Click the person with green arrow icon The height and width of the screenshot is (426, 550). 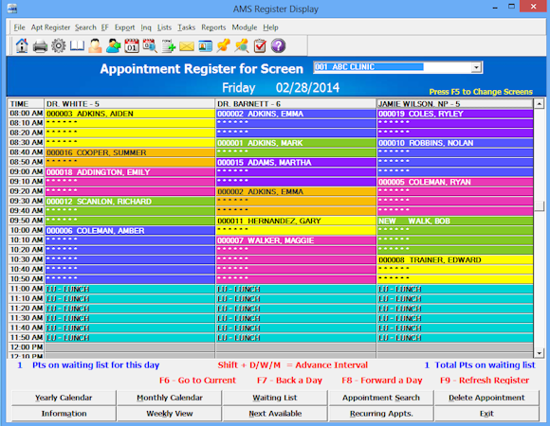(x=113, y=45)
